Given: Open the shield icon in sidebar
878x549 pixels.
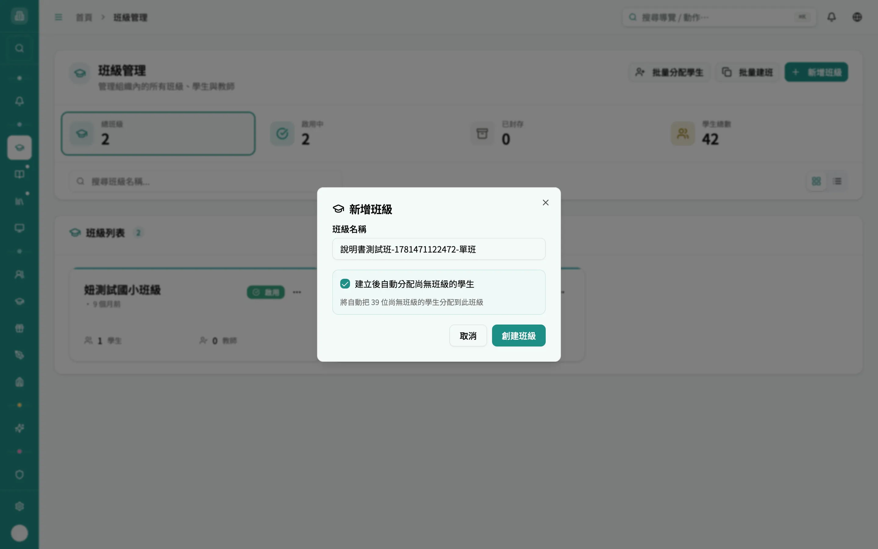Looking at the screenshot, I should coord(19,475).
